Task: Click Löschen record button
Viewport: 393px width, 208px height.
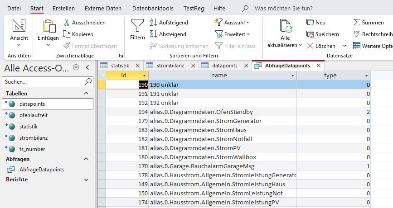Action: pyautogui.click(x=321, y=46)
